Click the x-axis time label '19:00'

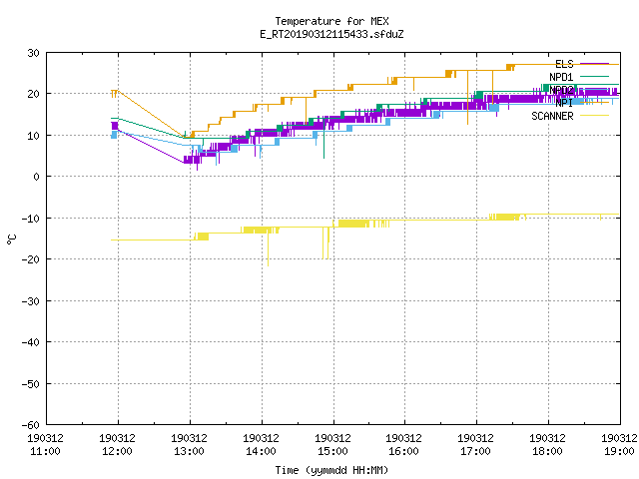point(619,451)
